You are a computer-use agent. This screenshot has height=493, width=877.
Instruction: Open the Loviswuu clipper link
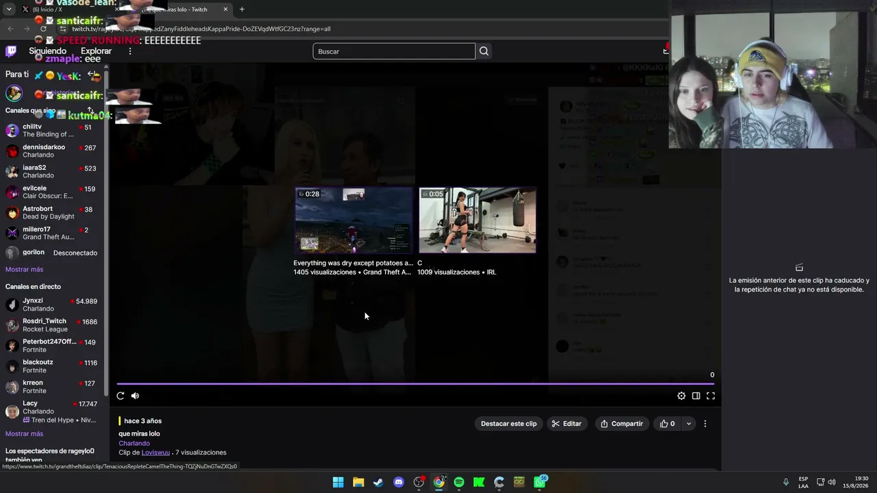[156, 453]
